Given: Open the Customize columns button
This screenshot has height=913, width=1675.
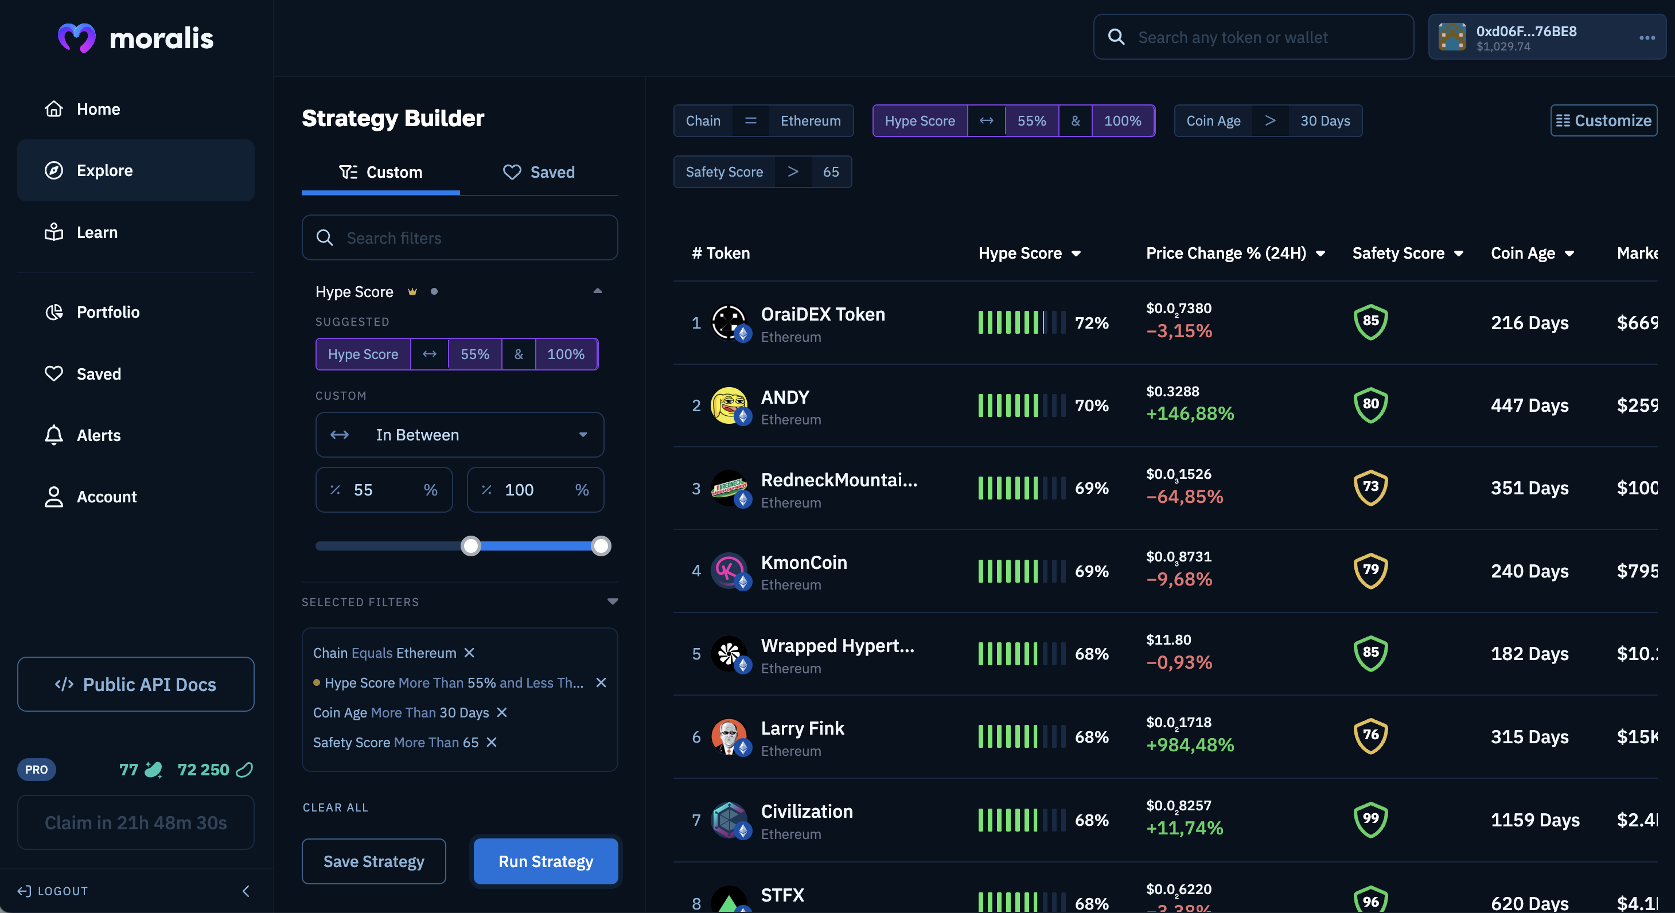Looking at the screenshot, I should (1603, 120).
